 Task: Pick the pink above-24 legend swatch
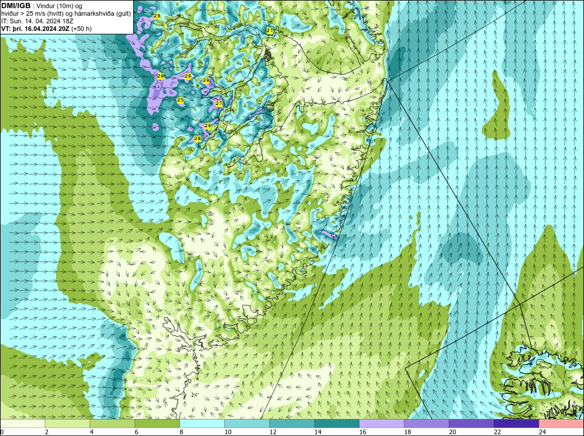(561, 424)
